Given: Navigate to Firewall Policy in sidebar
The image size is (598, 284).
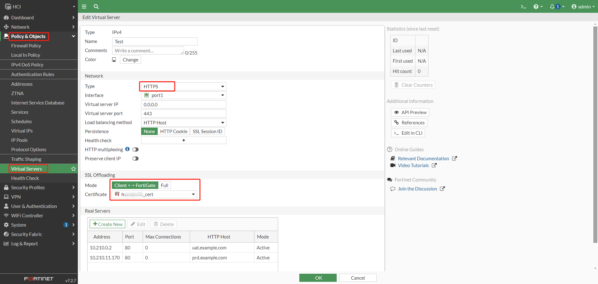Looking at the screenshot, I should coord(26,46).
